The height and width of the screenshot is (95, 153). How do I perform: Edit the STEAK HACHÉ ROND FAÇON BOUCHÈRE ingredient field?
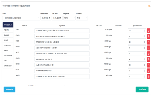point(62,31)
